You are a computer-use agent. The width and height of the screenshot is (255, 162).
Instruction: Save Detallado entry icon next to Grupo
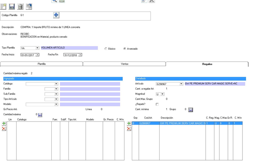[x=191, y=110]
